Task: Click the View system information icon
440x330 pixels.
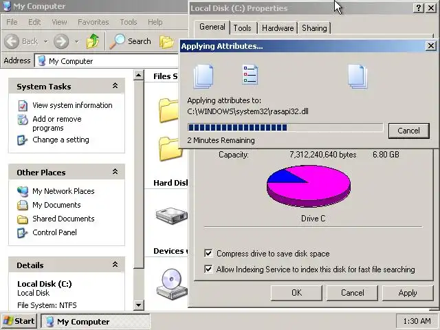Action: [23, 105]
